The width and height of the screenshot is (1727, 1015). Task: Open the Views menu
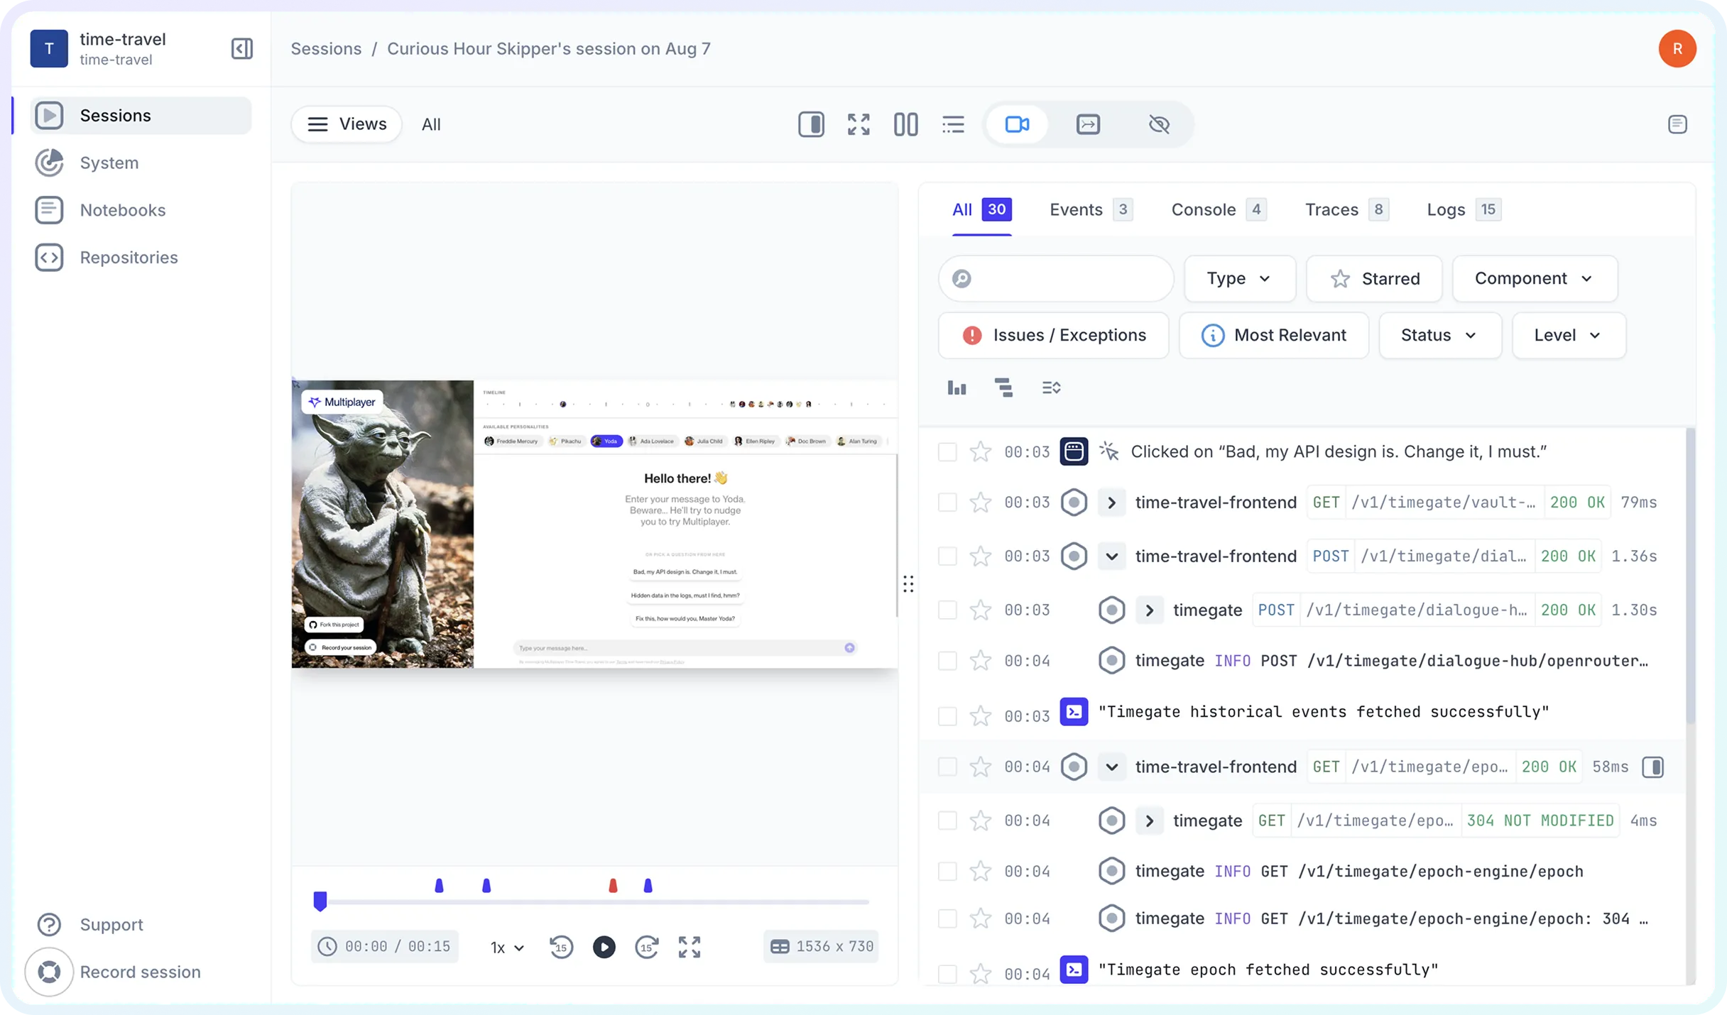click(x=347, y=124)
